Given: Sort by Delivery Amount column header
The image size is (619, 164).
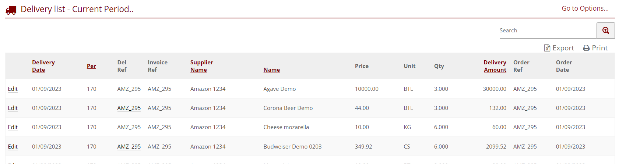Looking at the screenshot, I should 495,66.
